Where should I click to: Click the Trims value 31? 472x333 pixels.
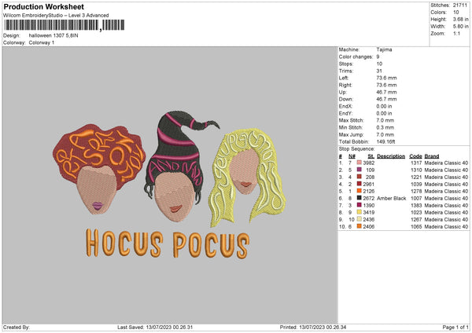379,71
